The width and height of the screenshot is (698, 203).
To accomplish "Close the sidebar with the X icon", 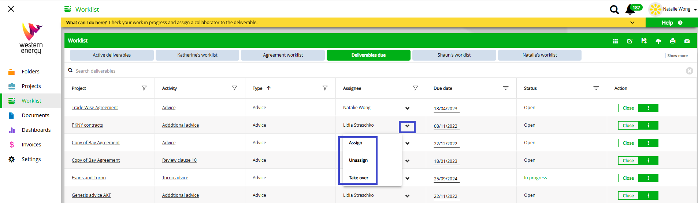I will (x=11, y=9).
